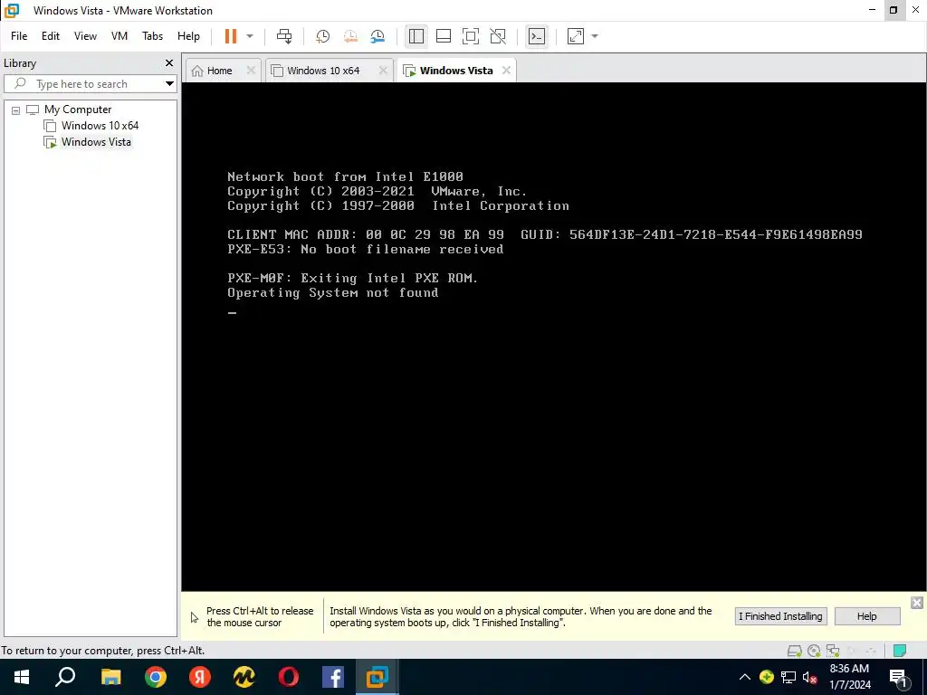Open taskbar Search magnifier

click(65, 677)
